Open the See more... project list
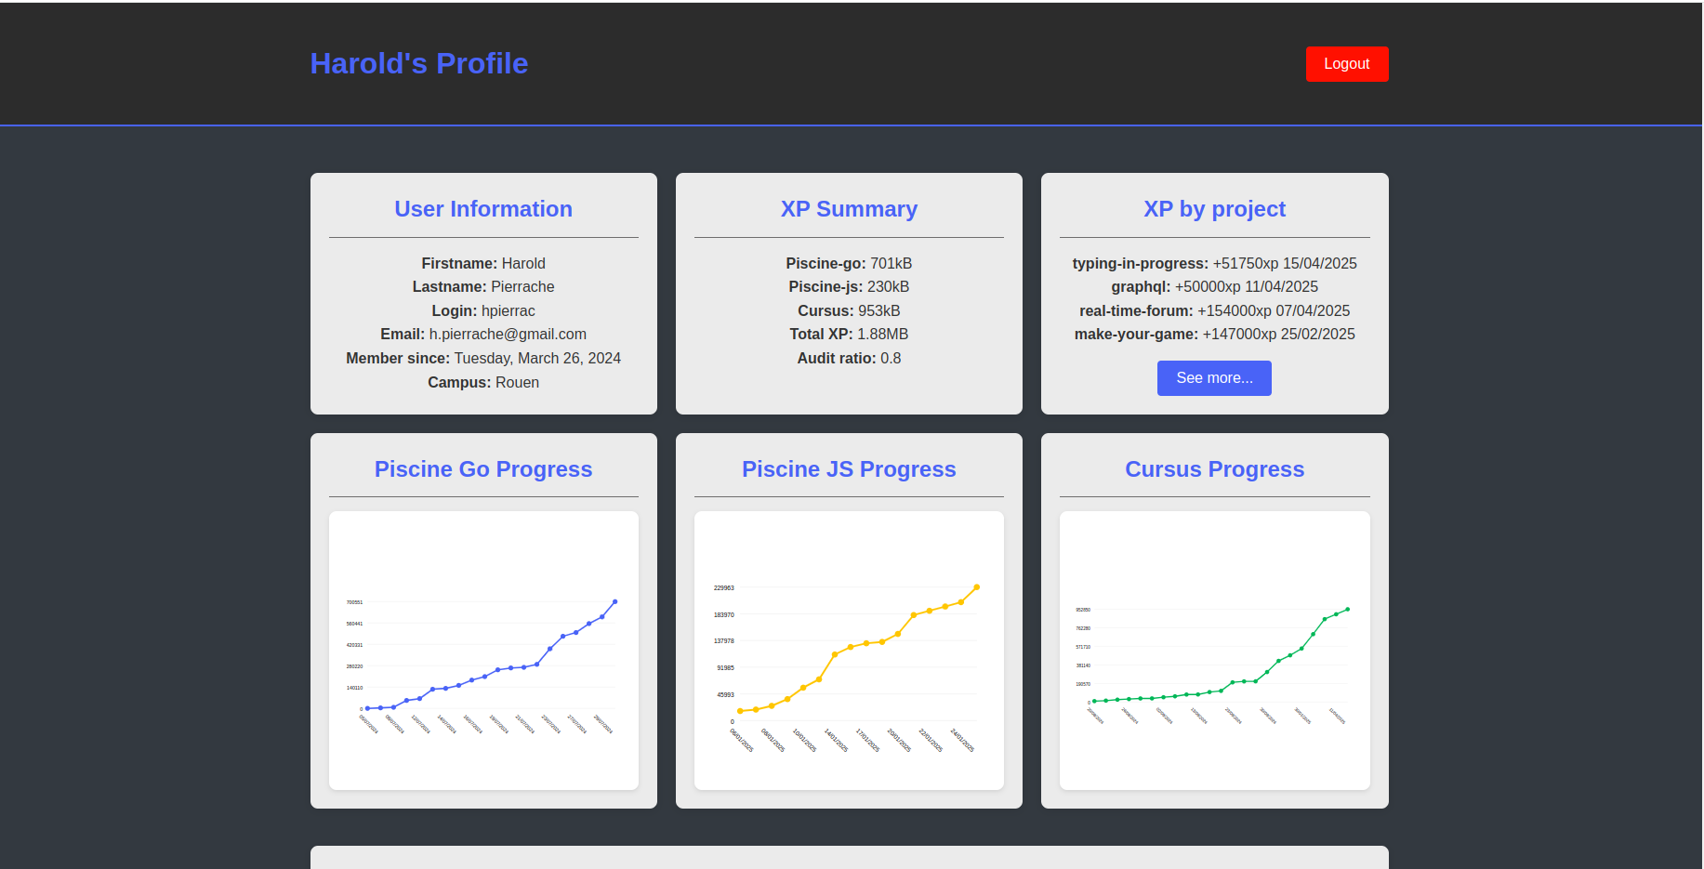 pyautogui.click(x=1214, y=378)
